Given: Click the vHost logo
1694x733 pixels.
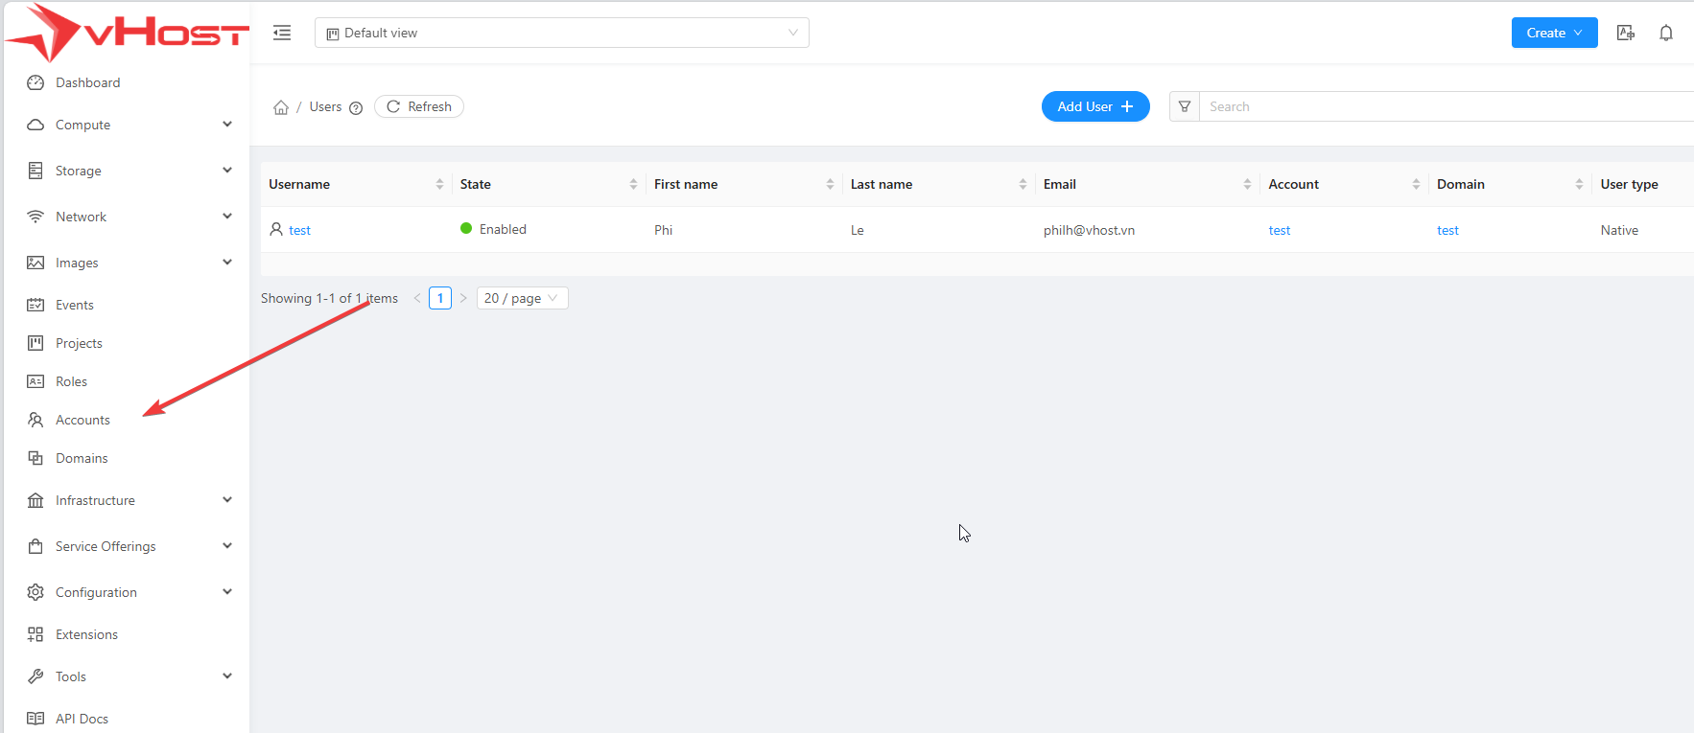Looking at the screenshot, I should coord(127,33).
